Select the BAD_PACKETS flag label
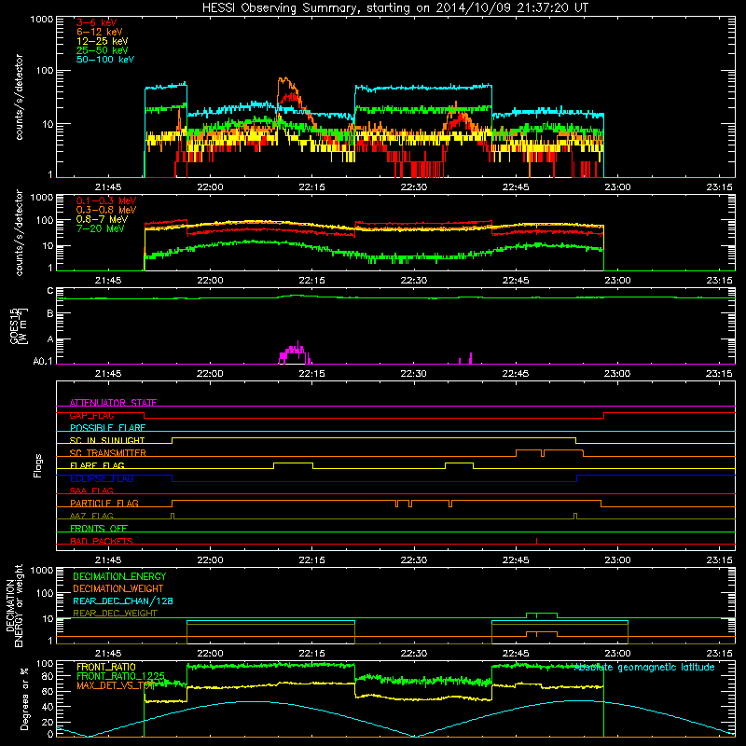The width and height of the screenshot is (746, 746). [102, 541]
